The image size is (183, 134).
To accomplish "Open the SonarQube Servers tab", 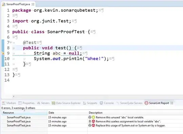I will (129, 103).
